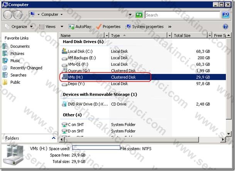The height and width of the screenshot is (171, 235).
Task: Click the Music favorite link icon
Action: (x=5, y=60)
